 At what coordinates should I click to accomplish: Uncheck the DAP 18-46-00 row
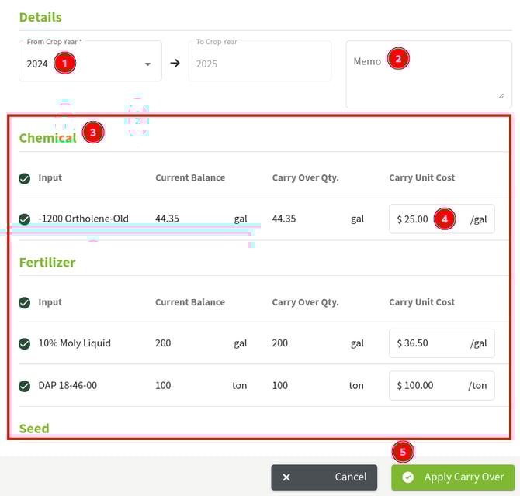click(x=25, y=385)
